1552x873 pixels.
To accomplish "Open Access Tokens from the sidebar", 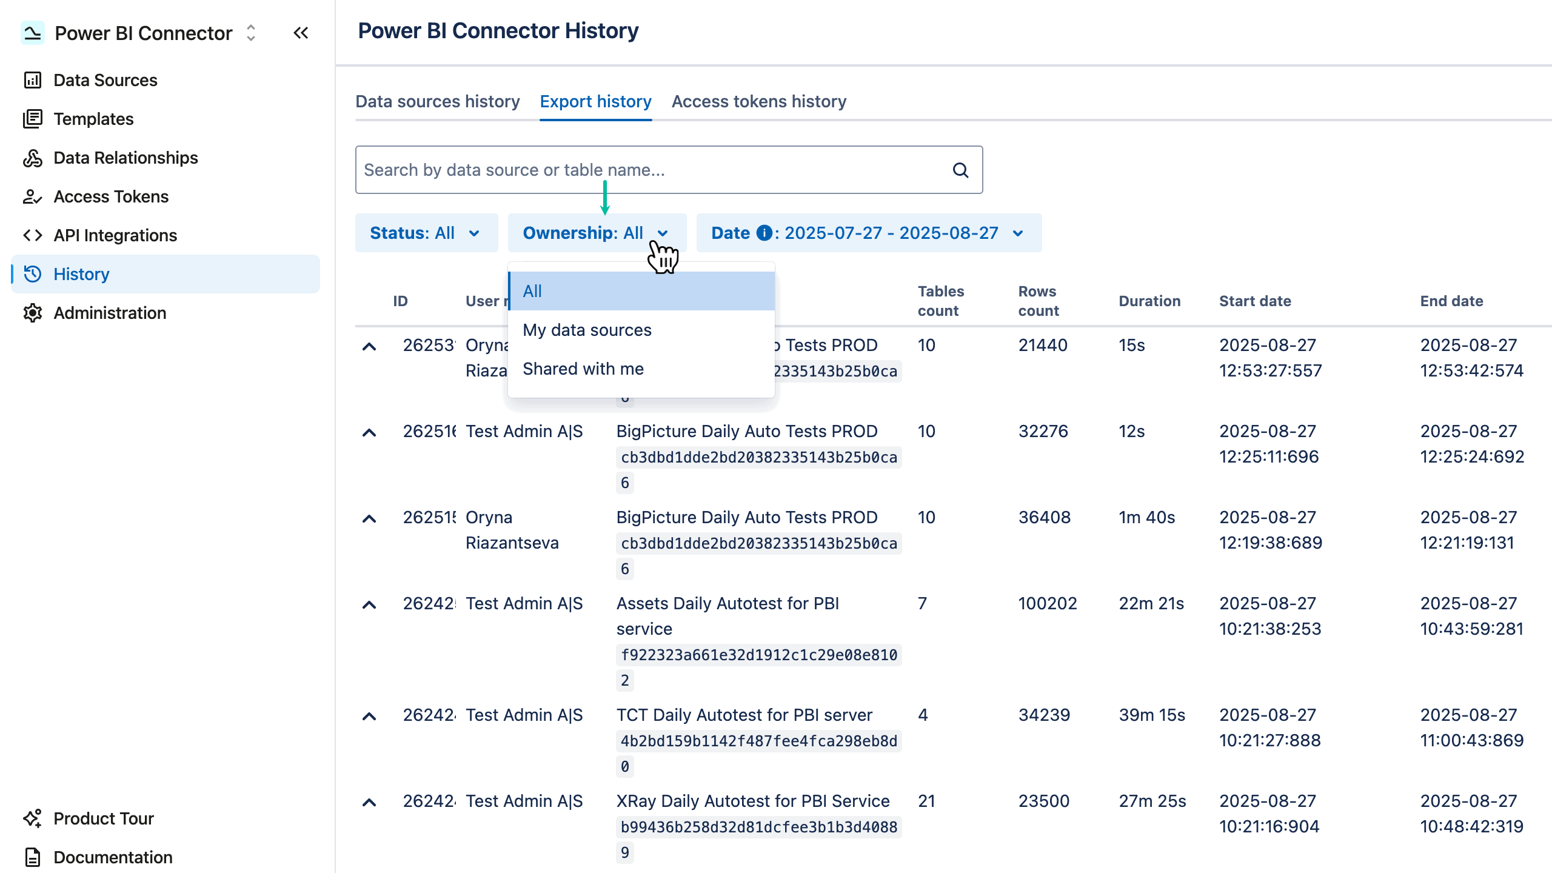I will 111,196.
